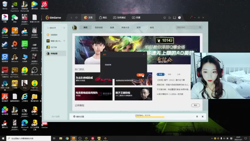Expand the arrow beside 穿越火线
250x141 pixels.
pyautogui.click(x=64, y=41)
